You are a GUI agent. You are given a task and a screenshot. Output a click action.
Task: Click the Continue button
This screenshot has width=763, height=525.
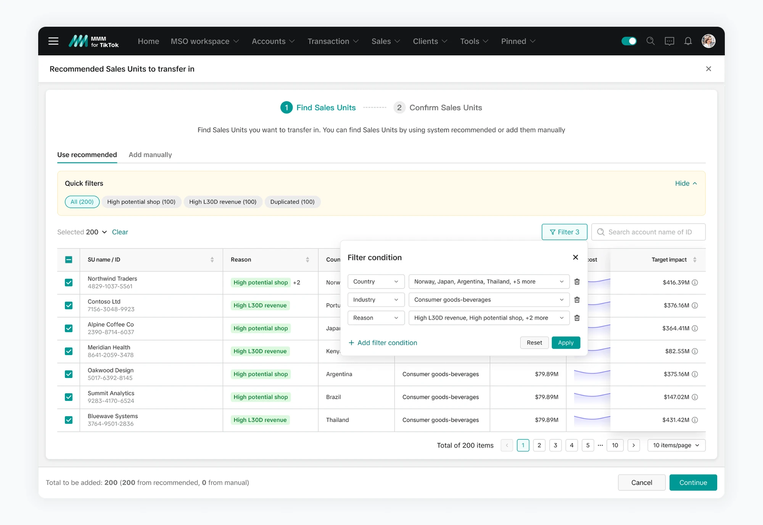point(693,483)
